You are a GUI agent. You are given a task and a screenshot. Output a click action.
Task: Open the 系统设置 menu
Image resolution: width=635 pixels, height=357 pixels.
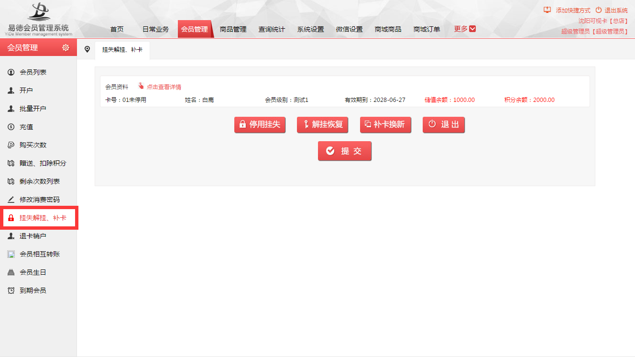(x=310, y=29)
